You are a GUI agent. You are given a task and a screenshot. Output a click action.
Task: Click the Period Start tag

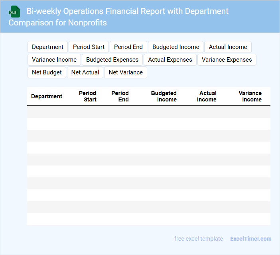pyautogui.click(x=89, y=47)
